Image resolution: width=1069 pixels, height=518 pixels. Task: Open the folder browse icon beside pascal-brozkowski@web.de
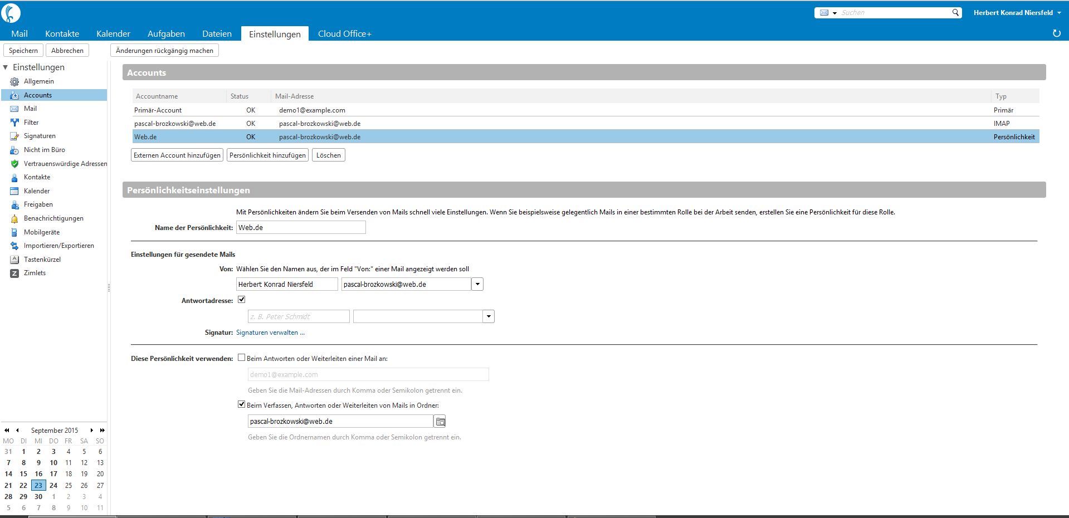click(x=440, y=422)
